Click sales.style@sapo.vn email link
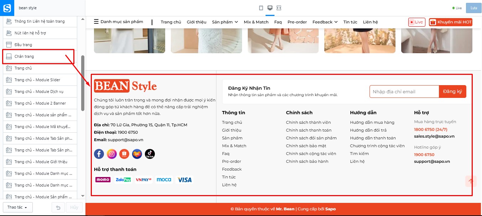The height and width of the screenshot is (216, 482). 434,136
